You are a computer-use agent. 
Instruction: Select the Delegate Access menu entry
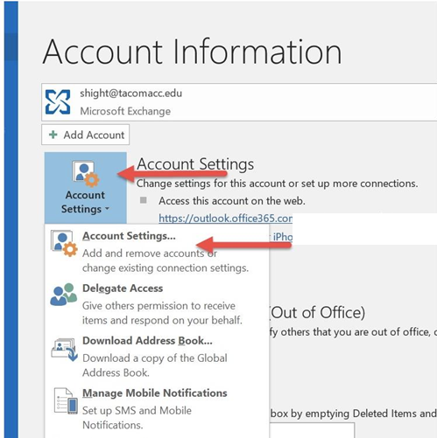[157, 304]
